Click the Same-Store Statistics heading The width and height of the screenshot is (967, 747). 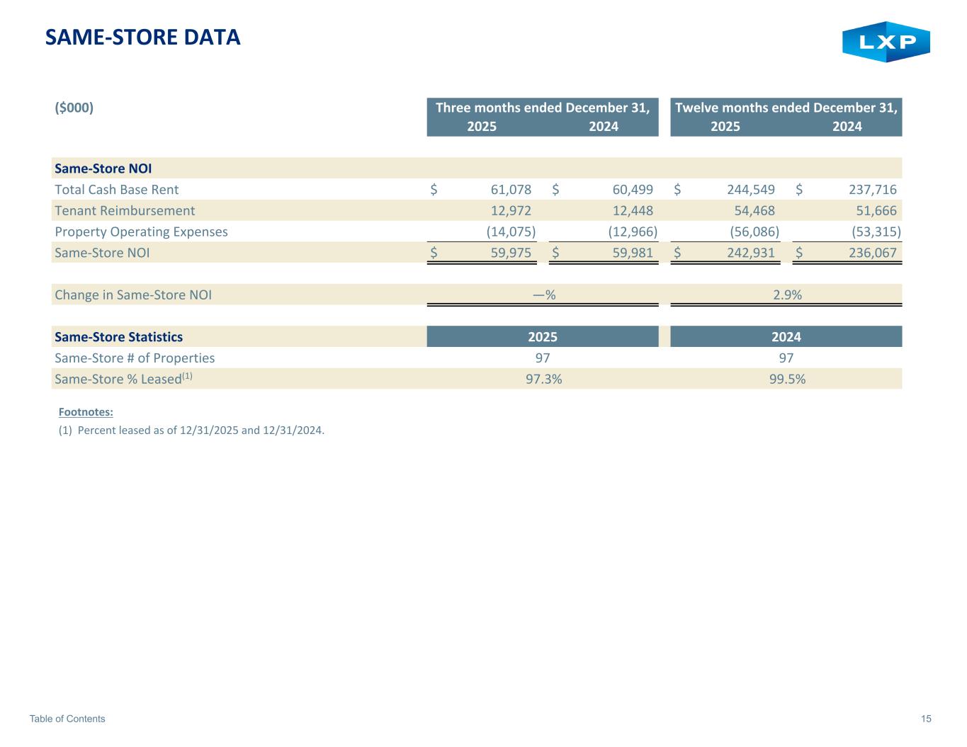coord(119,337)
